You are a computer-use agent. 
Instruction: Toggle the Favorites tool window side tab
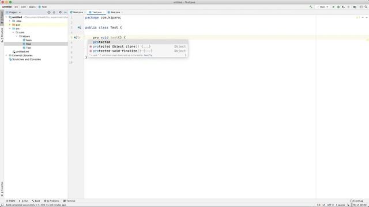(x=2, y=189)
